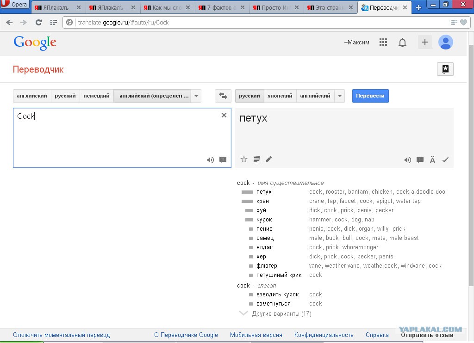Click the translation петушиный крик
Image resolution: width=474 pixels, height=343 pixels.
[x=279, y=275]
